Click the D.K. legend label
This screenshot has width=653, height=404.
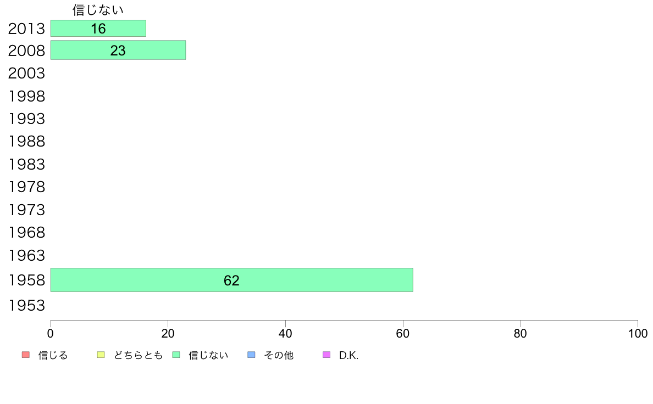tap(348, 355)
